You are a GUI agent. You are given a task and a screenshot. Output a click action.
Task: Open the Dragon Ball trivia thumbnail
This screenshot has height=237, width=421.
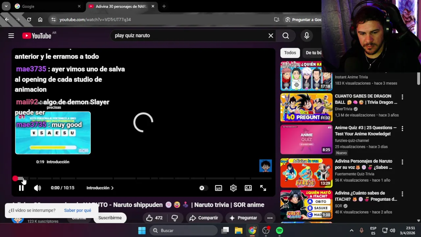[x=306, y=108]
